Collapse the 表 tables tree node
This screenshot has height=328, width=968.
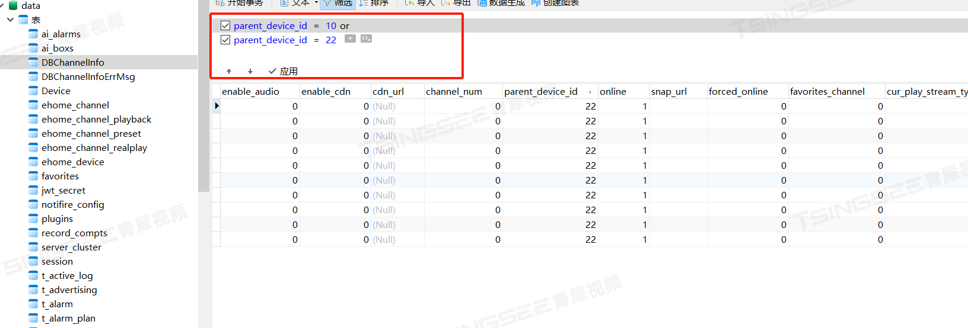pyautogui.click(x=10, y=20)
